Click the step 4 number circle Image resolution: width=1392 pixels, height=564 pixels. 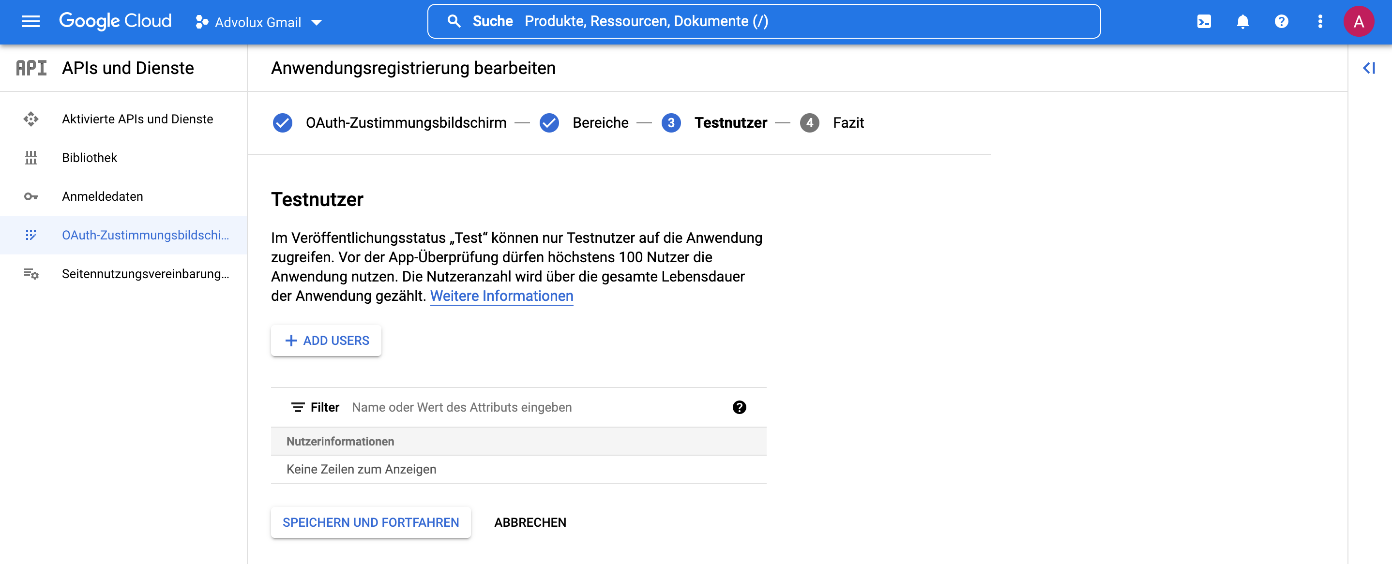pyautogui.click(x=809, y=123)
